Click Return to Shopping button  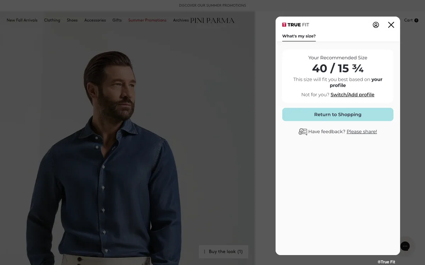[338, 114]
